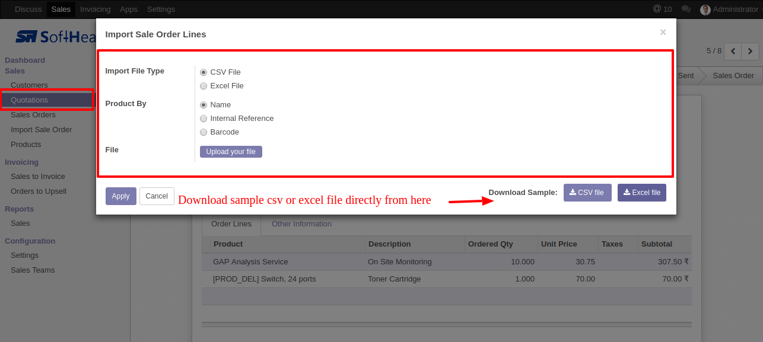Switch to the Order Lines tab
The width and height of the screenshot is (763, 342).
pyautogui.click(x=231, y=224)
